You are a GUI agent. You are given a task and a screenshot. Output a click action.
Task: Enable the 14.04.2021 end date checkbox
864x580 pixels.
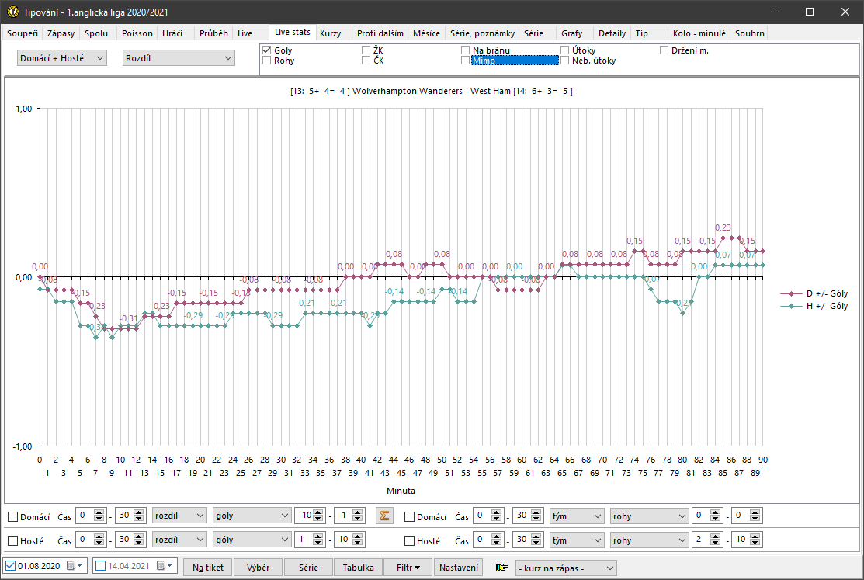101,567
